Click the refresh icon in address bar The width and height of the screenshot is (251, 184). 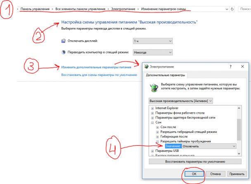[x=232, y=9]
